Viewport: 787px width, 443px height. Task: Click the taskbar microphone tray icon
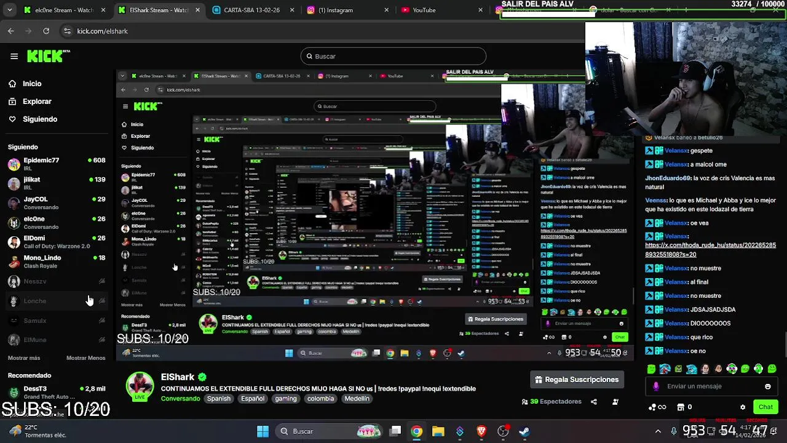(674, 431)
